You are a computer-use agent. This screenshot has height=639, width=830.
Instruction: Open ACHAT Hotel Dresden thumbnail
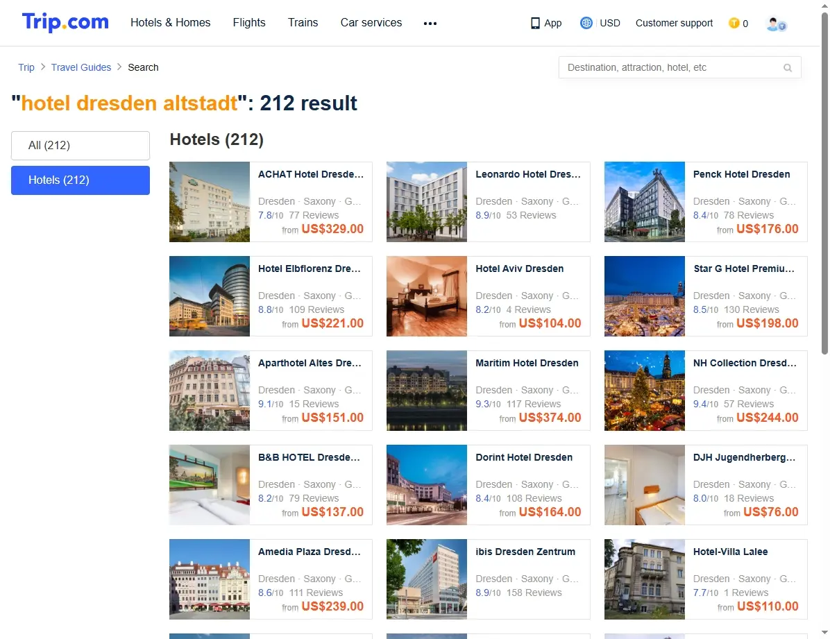[x=210, y=202]
